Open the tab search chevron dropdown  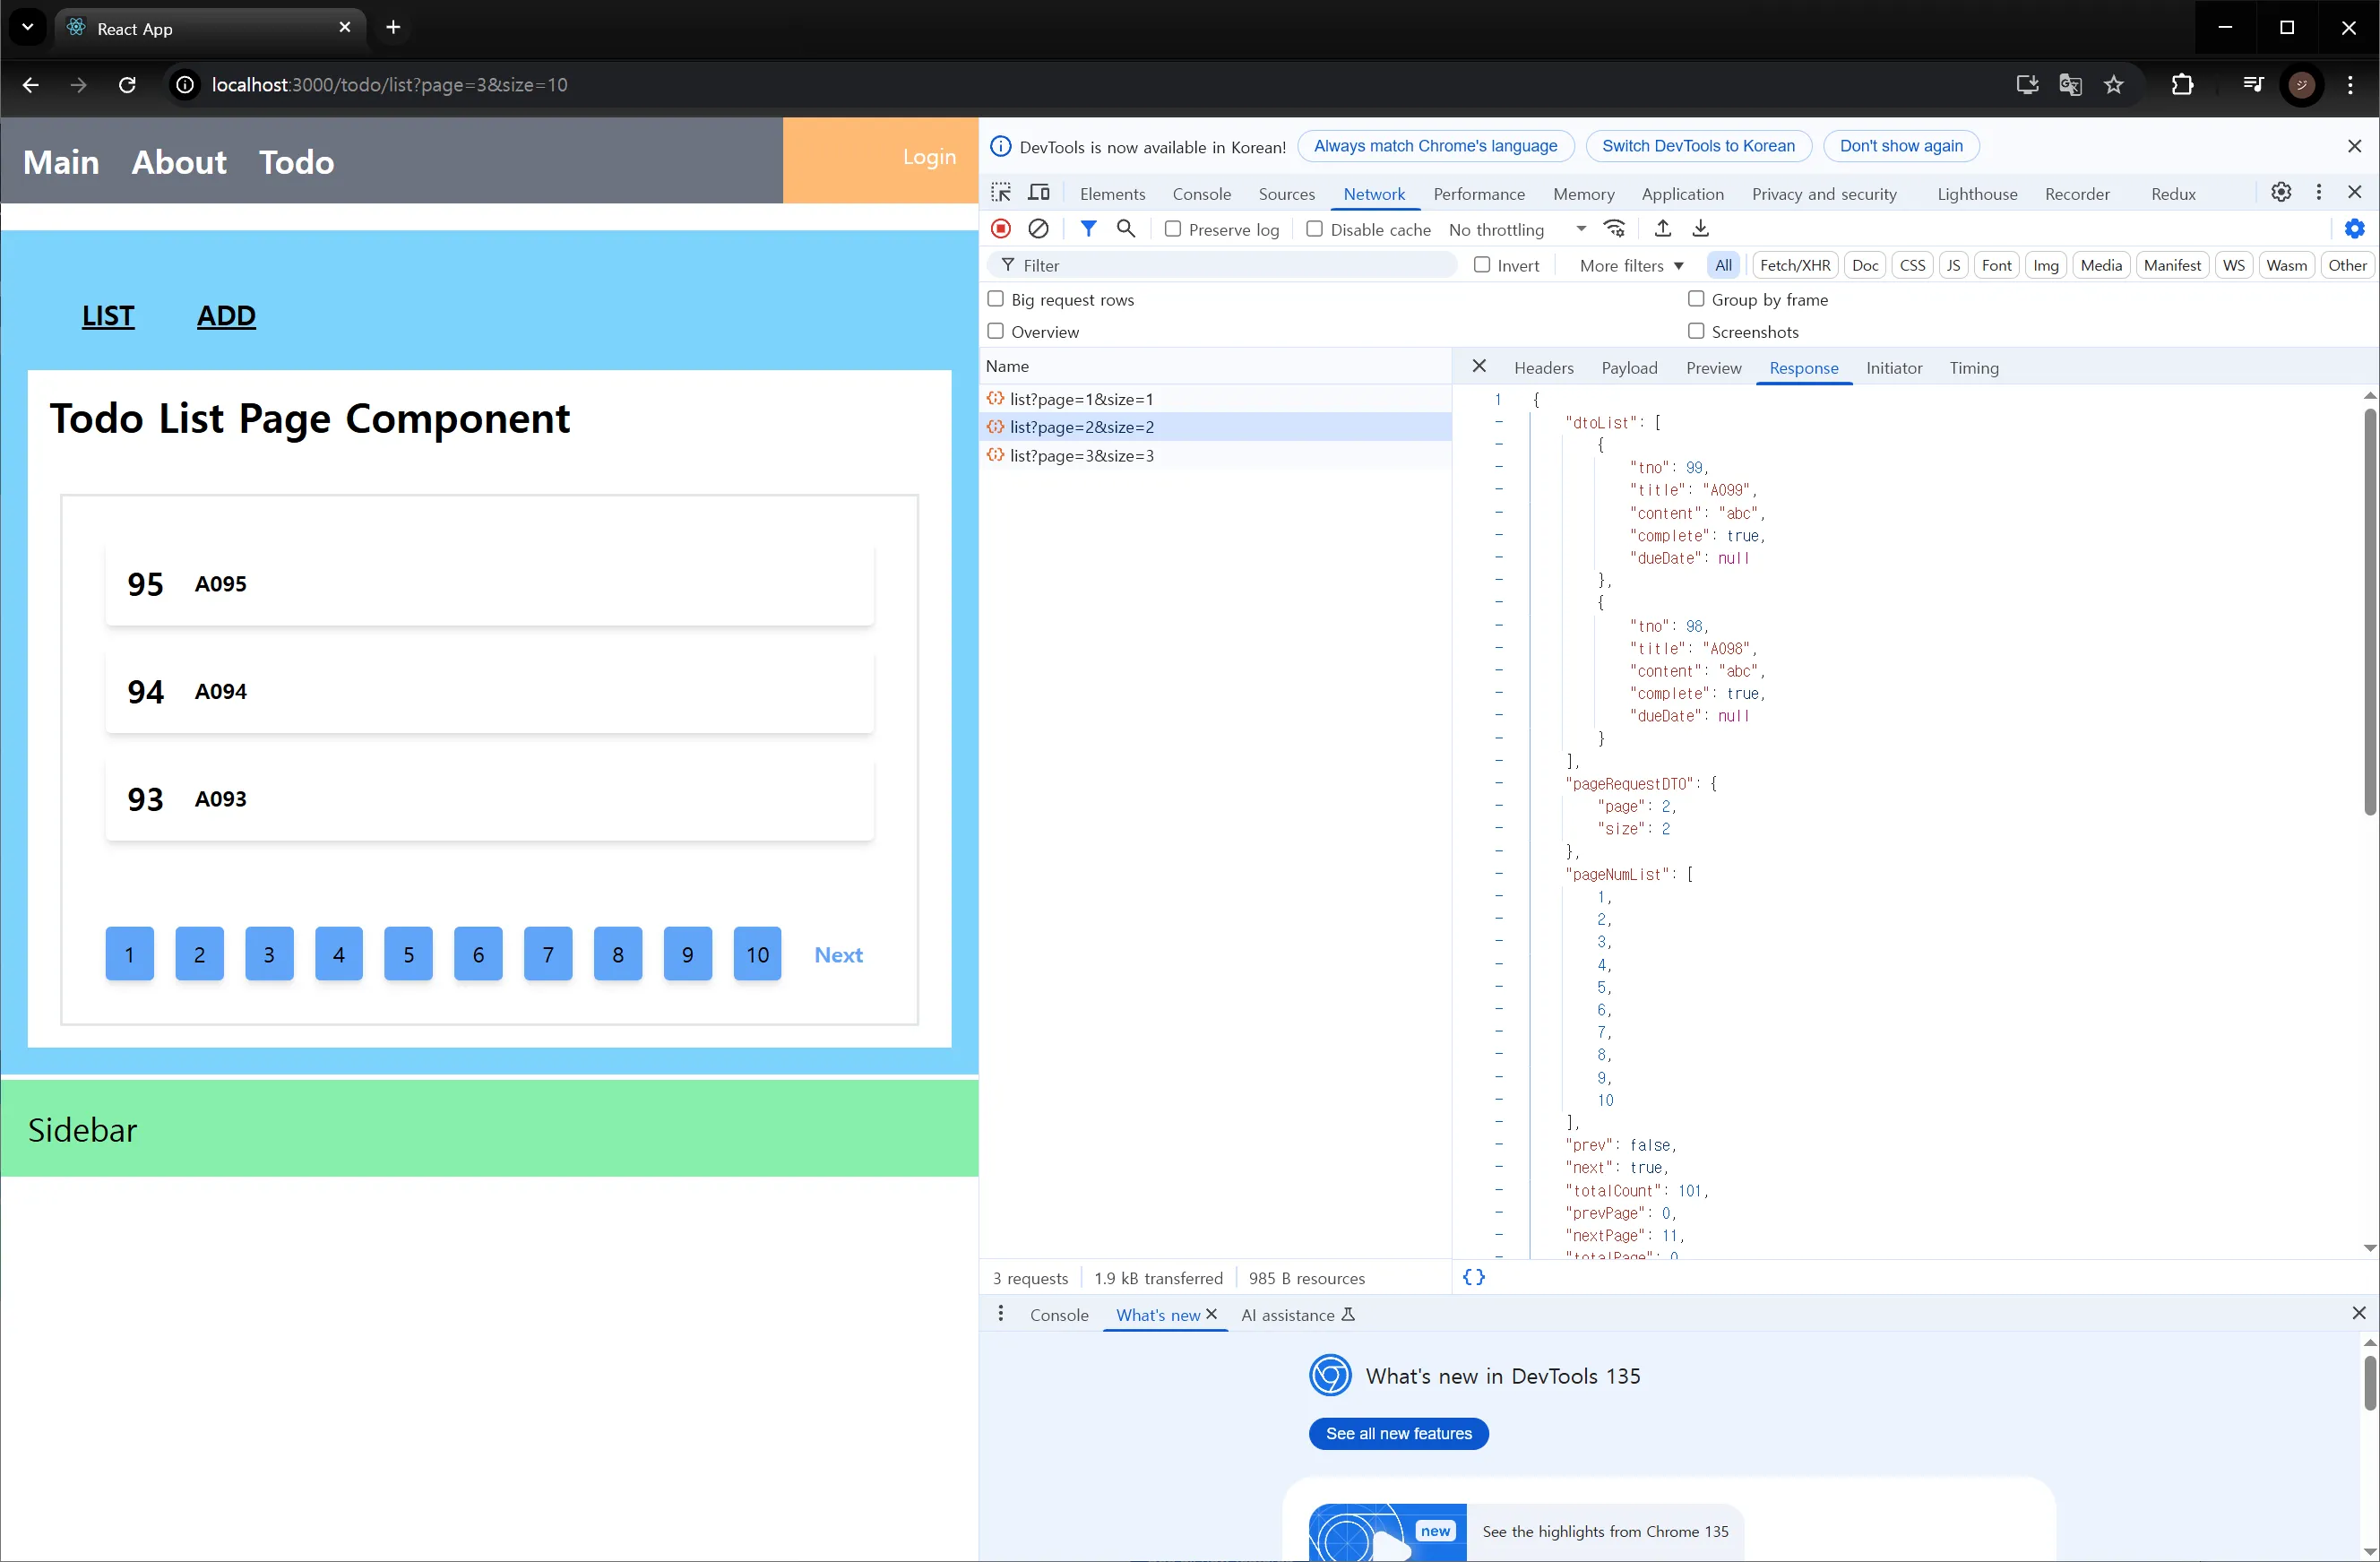[28, 28]
